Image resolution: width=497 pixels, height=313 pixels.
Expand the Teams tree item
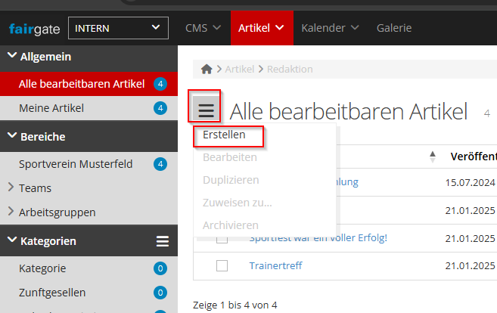click(11, 187)
